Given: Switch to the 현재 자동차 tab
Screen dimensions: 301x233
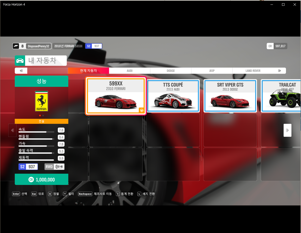Looking at the screenshot, I should pos(88,71).
